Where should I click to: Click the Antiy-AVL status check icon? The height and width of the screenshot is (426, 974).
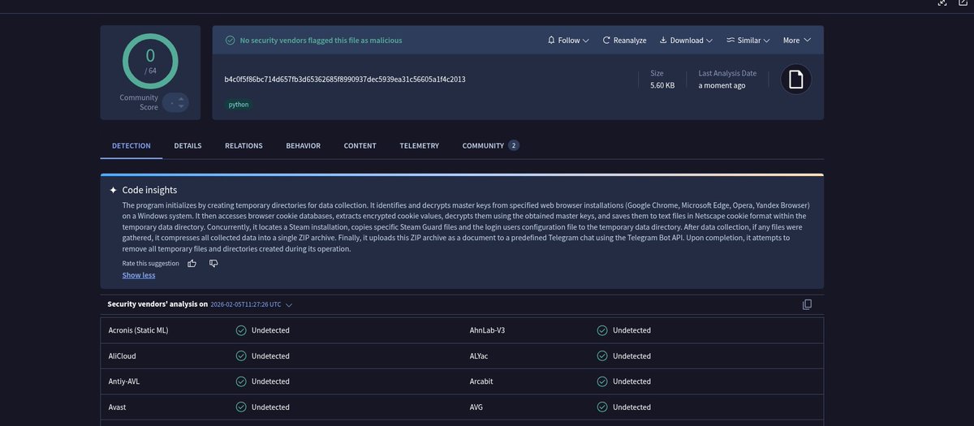point(241,381)
